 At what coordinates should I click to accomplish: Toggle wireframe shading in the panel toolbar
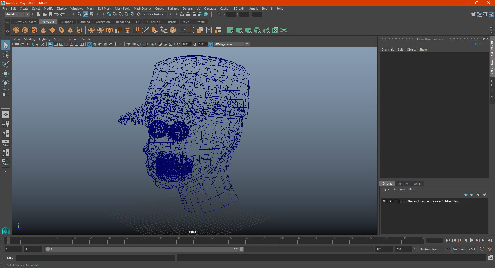coord(90,44)
